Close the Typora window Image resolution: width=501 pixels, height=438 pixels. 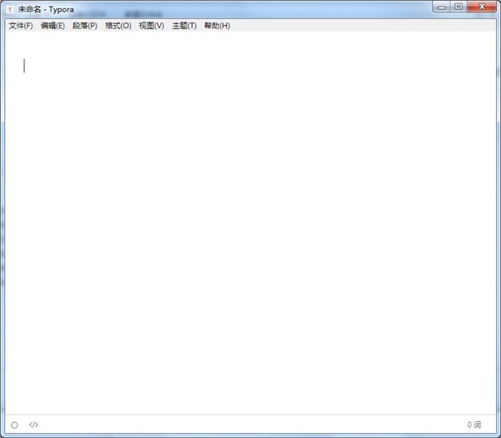pos(482,7)
